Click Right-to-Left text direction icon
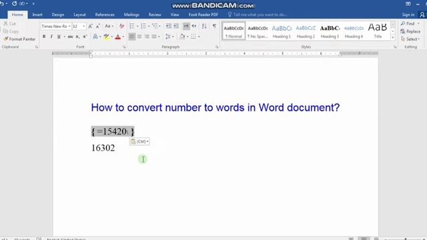Screen dimensions: 427x240 pos(194,26)
